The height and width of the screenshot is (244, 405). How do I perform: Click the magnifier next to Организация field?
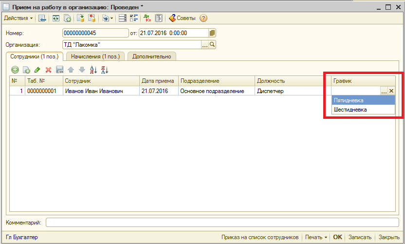(x=212, y=45)
